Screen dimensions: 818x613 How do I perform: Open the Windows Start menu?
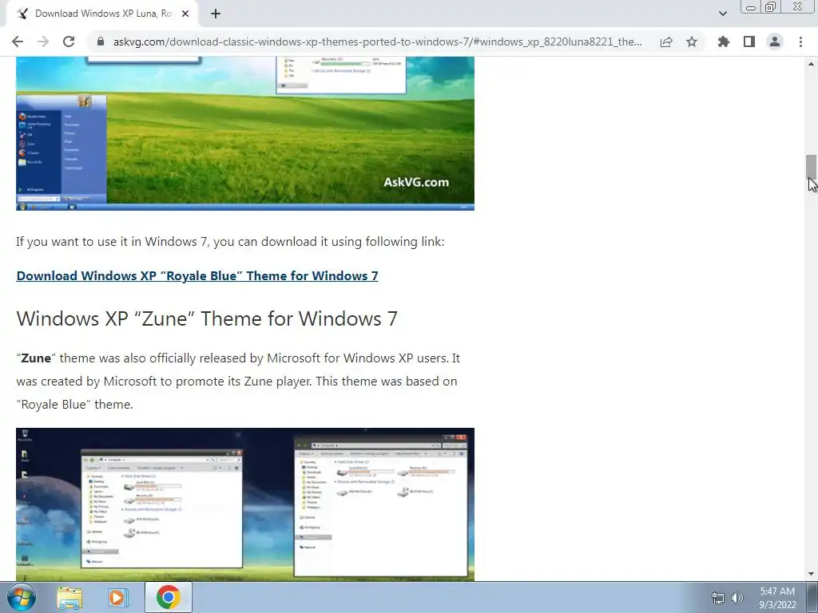coord(22,597)
